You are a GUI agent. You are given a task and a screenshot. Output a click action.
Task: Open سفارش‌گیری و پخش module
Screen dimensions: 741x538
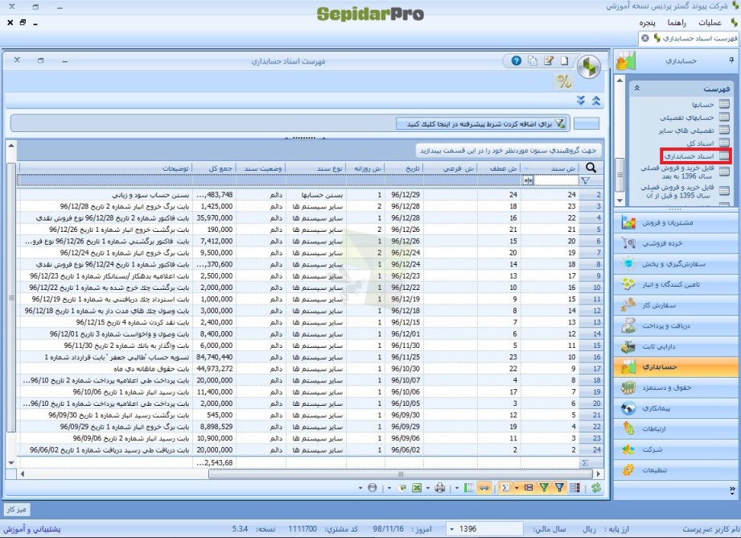click(677, 264)
